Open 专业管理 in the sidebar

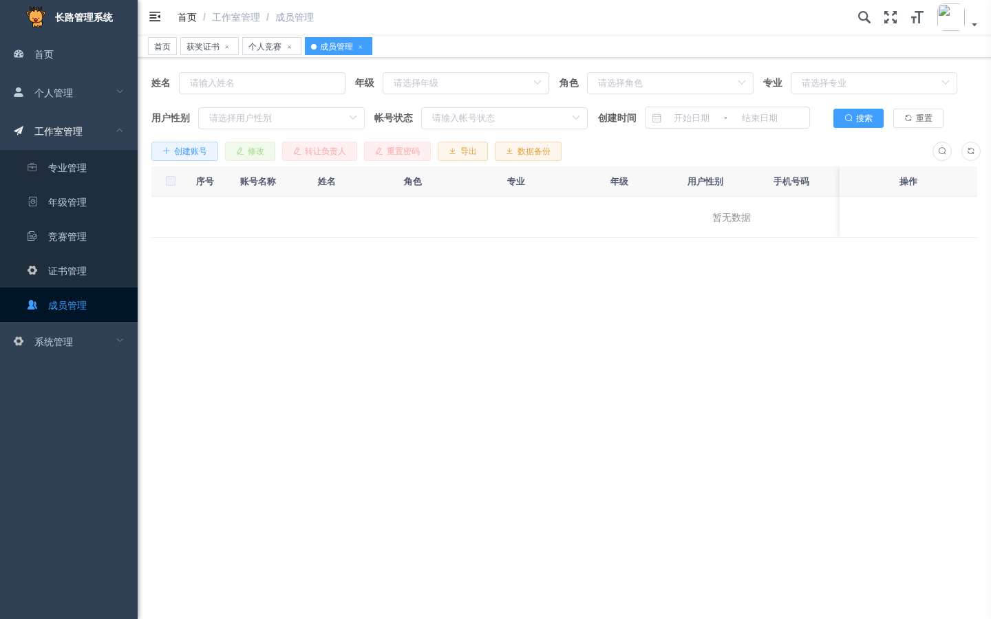click(x=69, y=167)
